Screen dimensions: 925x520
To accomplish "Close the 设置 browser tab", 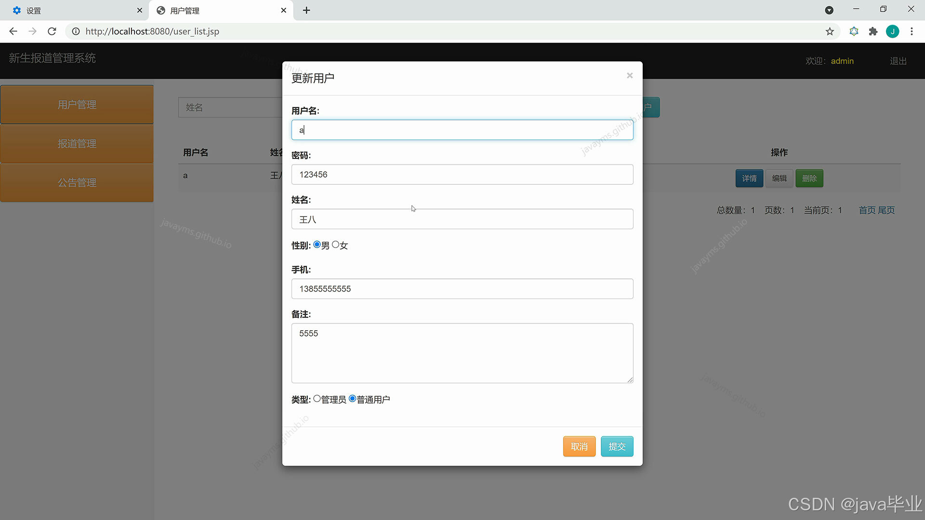I will [139, 10].
